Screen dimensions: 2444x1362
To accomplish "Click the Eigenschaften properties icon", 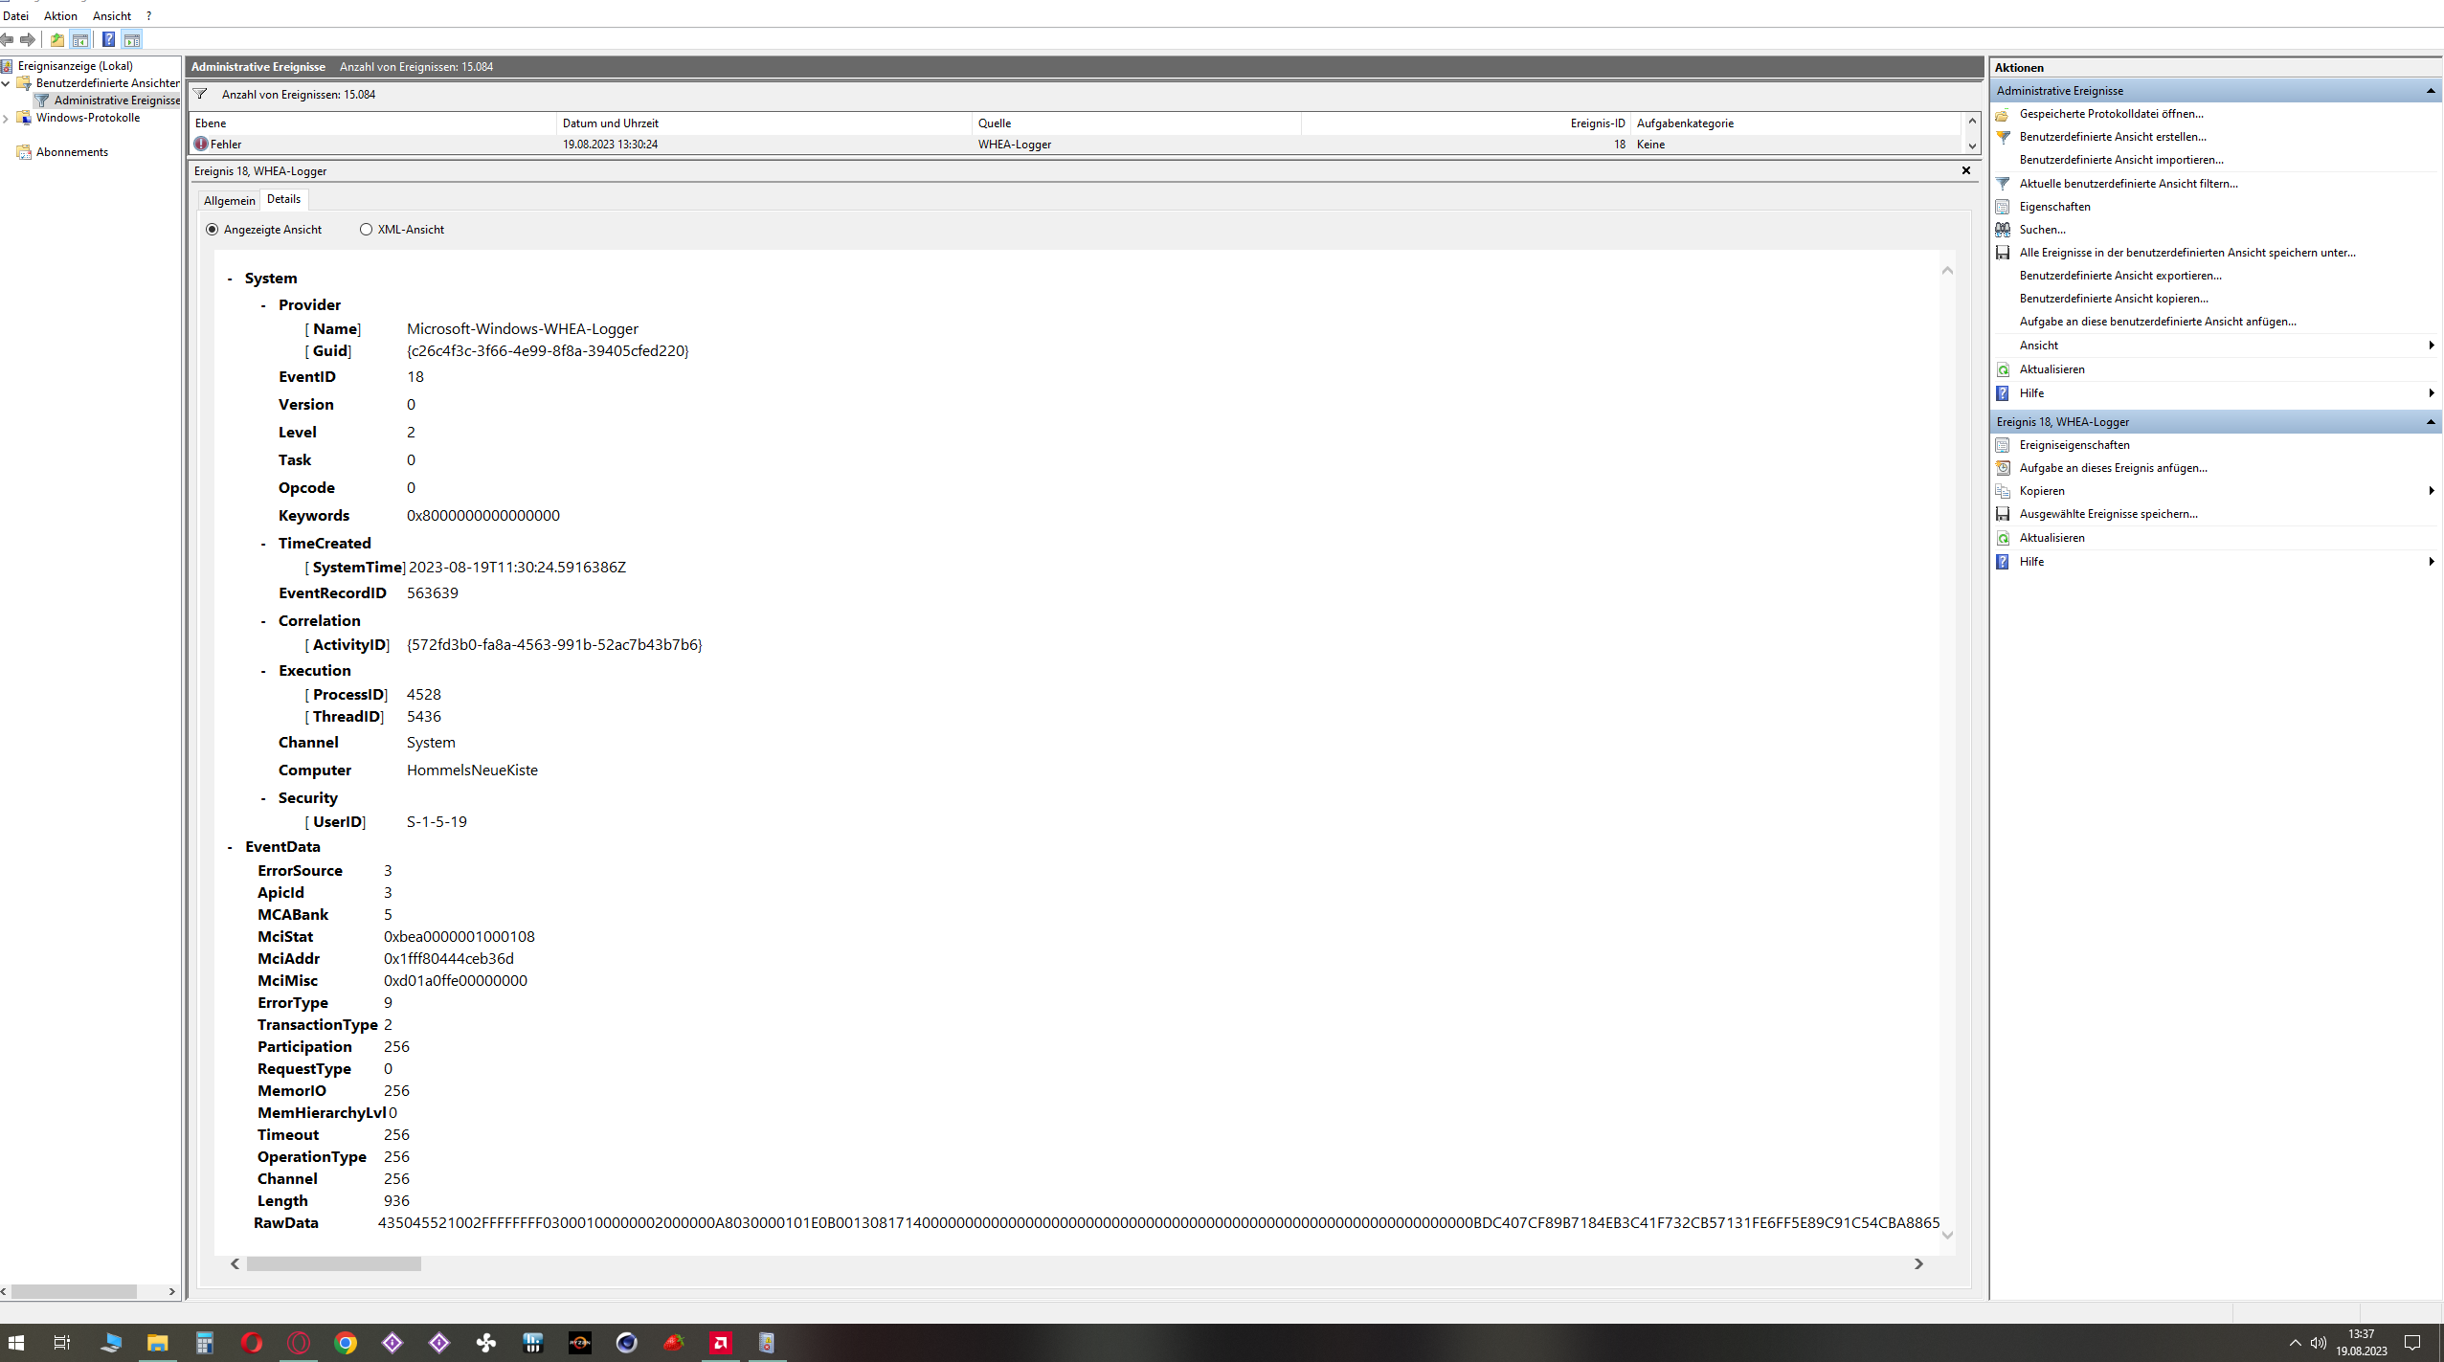I will (x=2003, y=207).
